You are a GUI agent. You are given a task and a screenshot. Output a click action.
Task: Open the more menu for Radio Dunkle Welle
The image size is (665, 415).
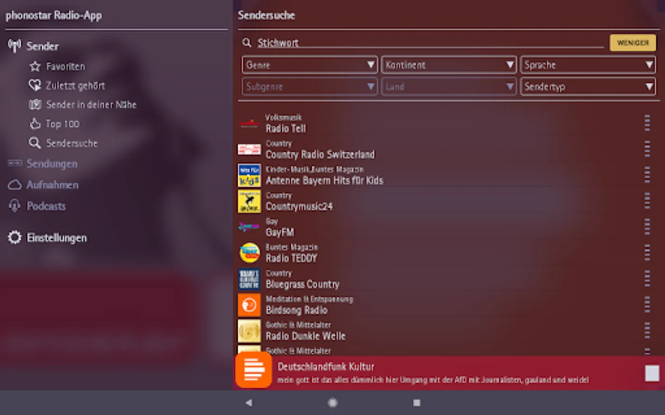tap(647, 330)
